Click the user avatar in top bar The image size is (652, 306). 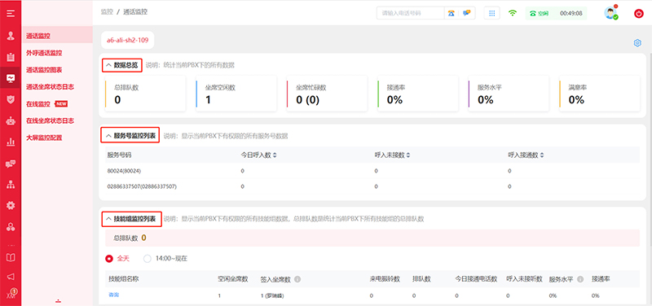point(610,13)
